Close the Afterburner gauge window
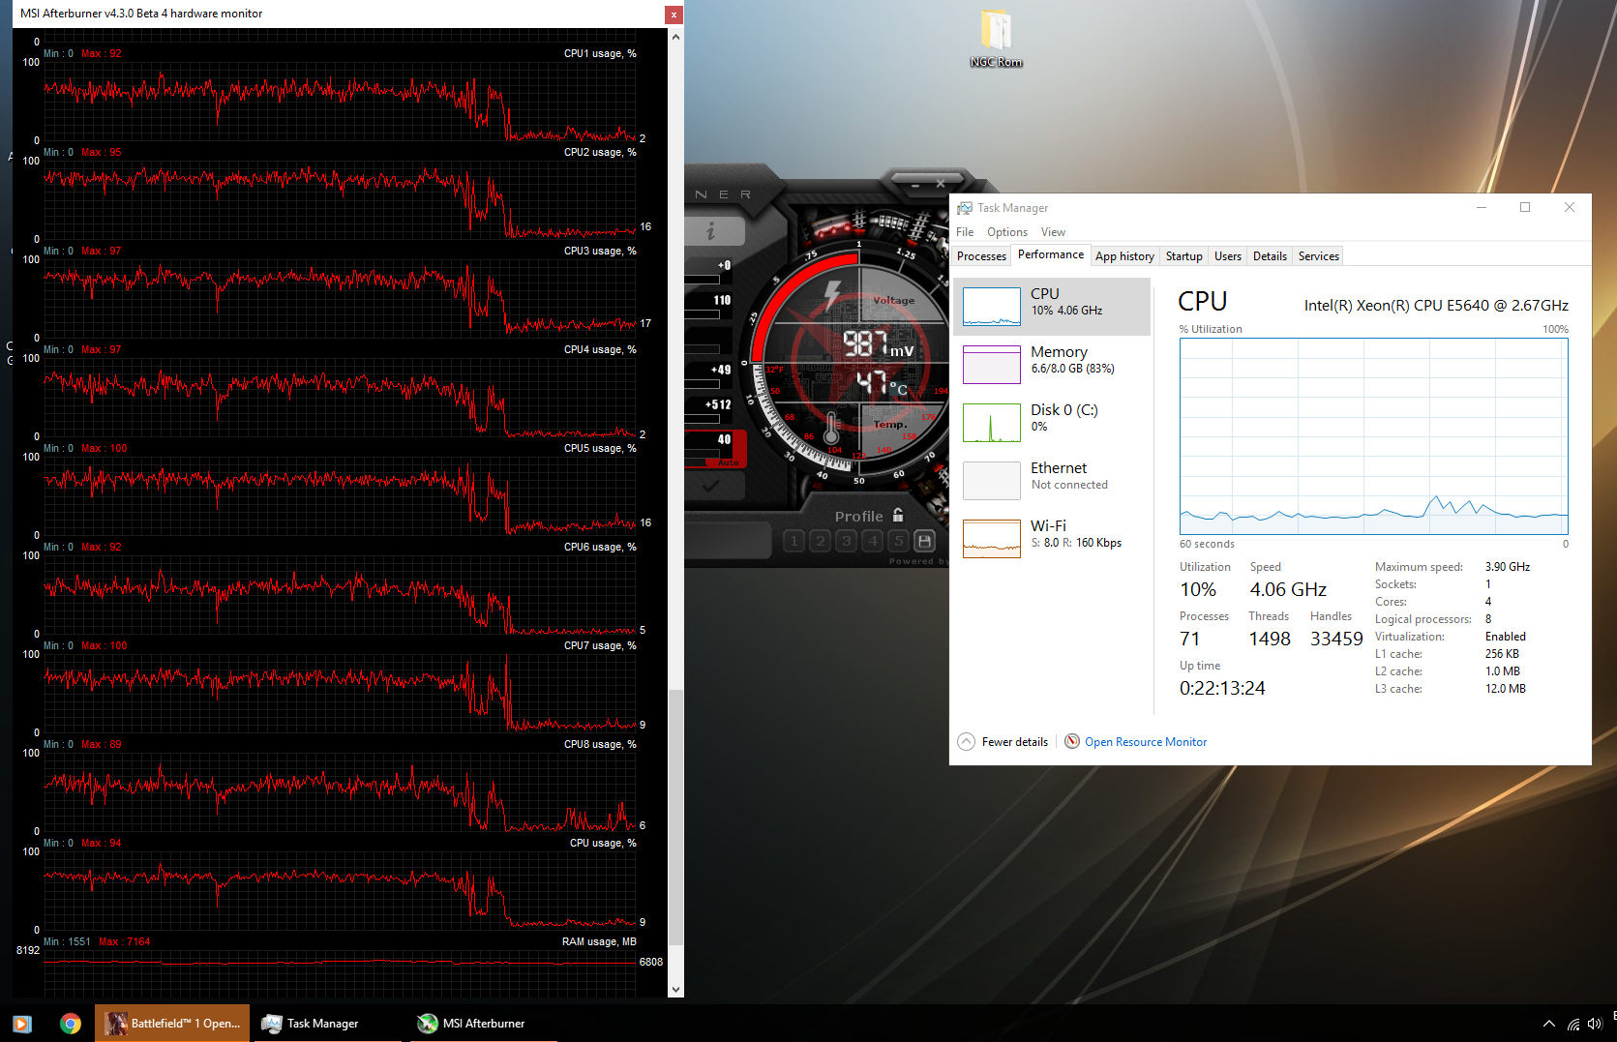1617x1042 pixels. coord(941,183)
